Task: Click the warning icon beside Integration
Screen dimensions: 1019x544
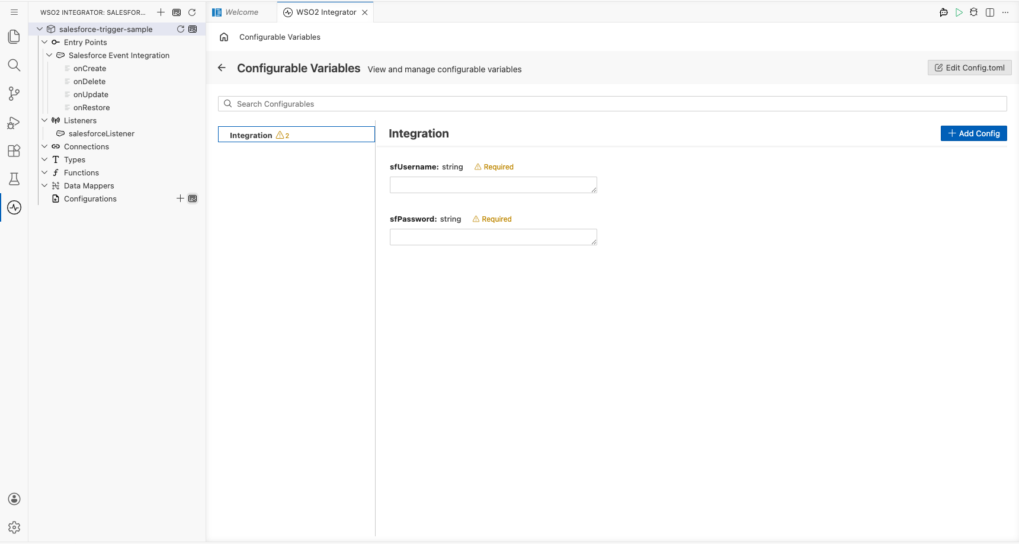Action: point(280,135)
